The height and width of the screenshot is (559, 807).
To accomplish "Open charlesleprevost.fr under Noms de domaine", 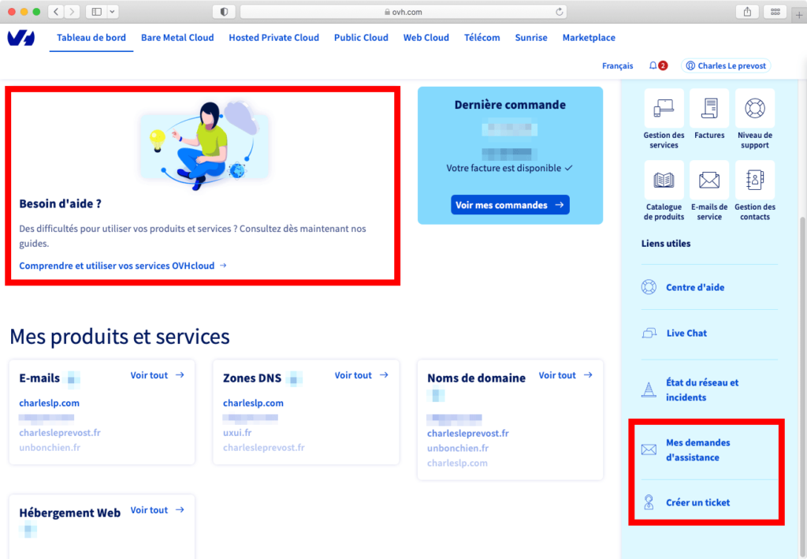I will 468,434.
